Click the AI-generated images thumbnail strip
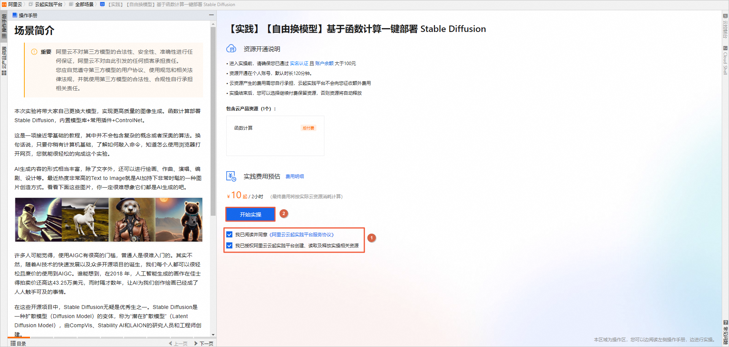The height and width of the screenshot is (347, 729). [109, 220]
